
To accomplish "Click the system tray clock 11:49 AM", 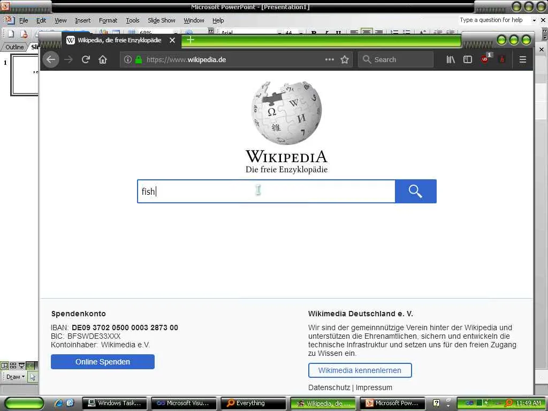I will 528,403.
